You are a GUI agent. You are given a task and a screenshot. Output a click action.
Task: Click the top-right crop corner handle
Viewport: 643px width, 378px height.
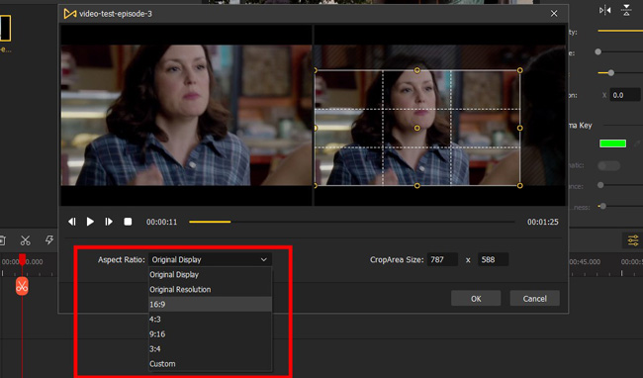520,70
